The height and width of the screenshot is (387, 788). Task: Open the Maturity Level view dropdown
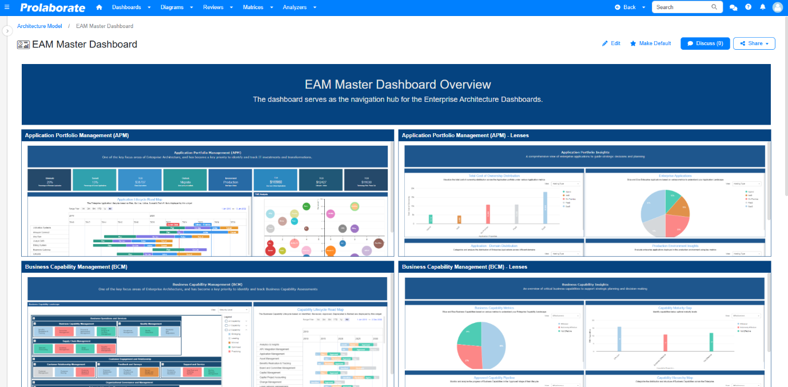coord(234,309)
